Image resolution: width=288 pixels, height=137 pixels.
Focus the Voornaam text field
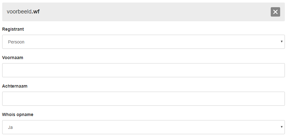click(144, 70)
